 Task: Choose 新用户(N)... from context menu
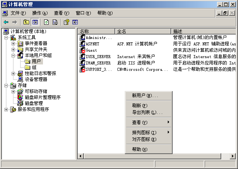pyautogui.click(x=149, y=96)
